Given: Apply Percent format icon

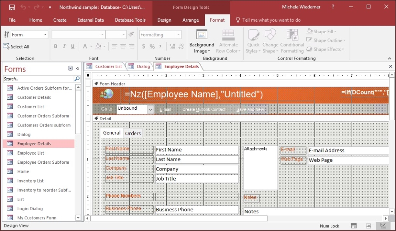Looking at the screenshot, I should [x=152, y=46].
